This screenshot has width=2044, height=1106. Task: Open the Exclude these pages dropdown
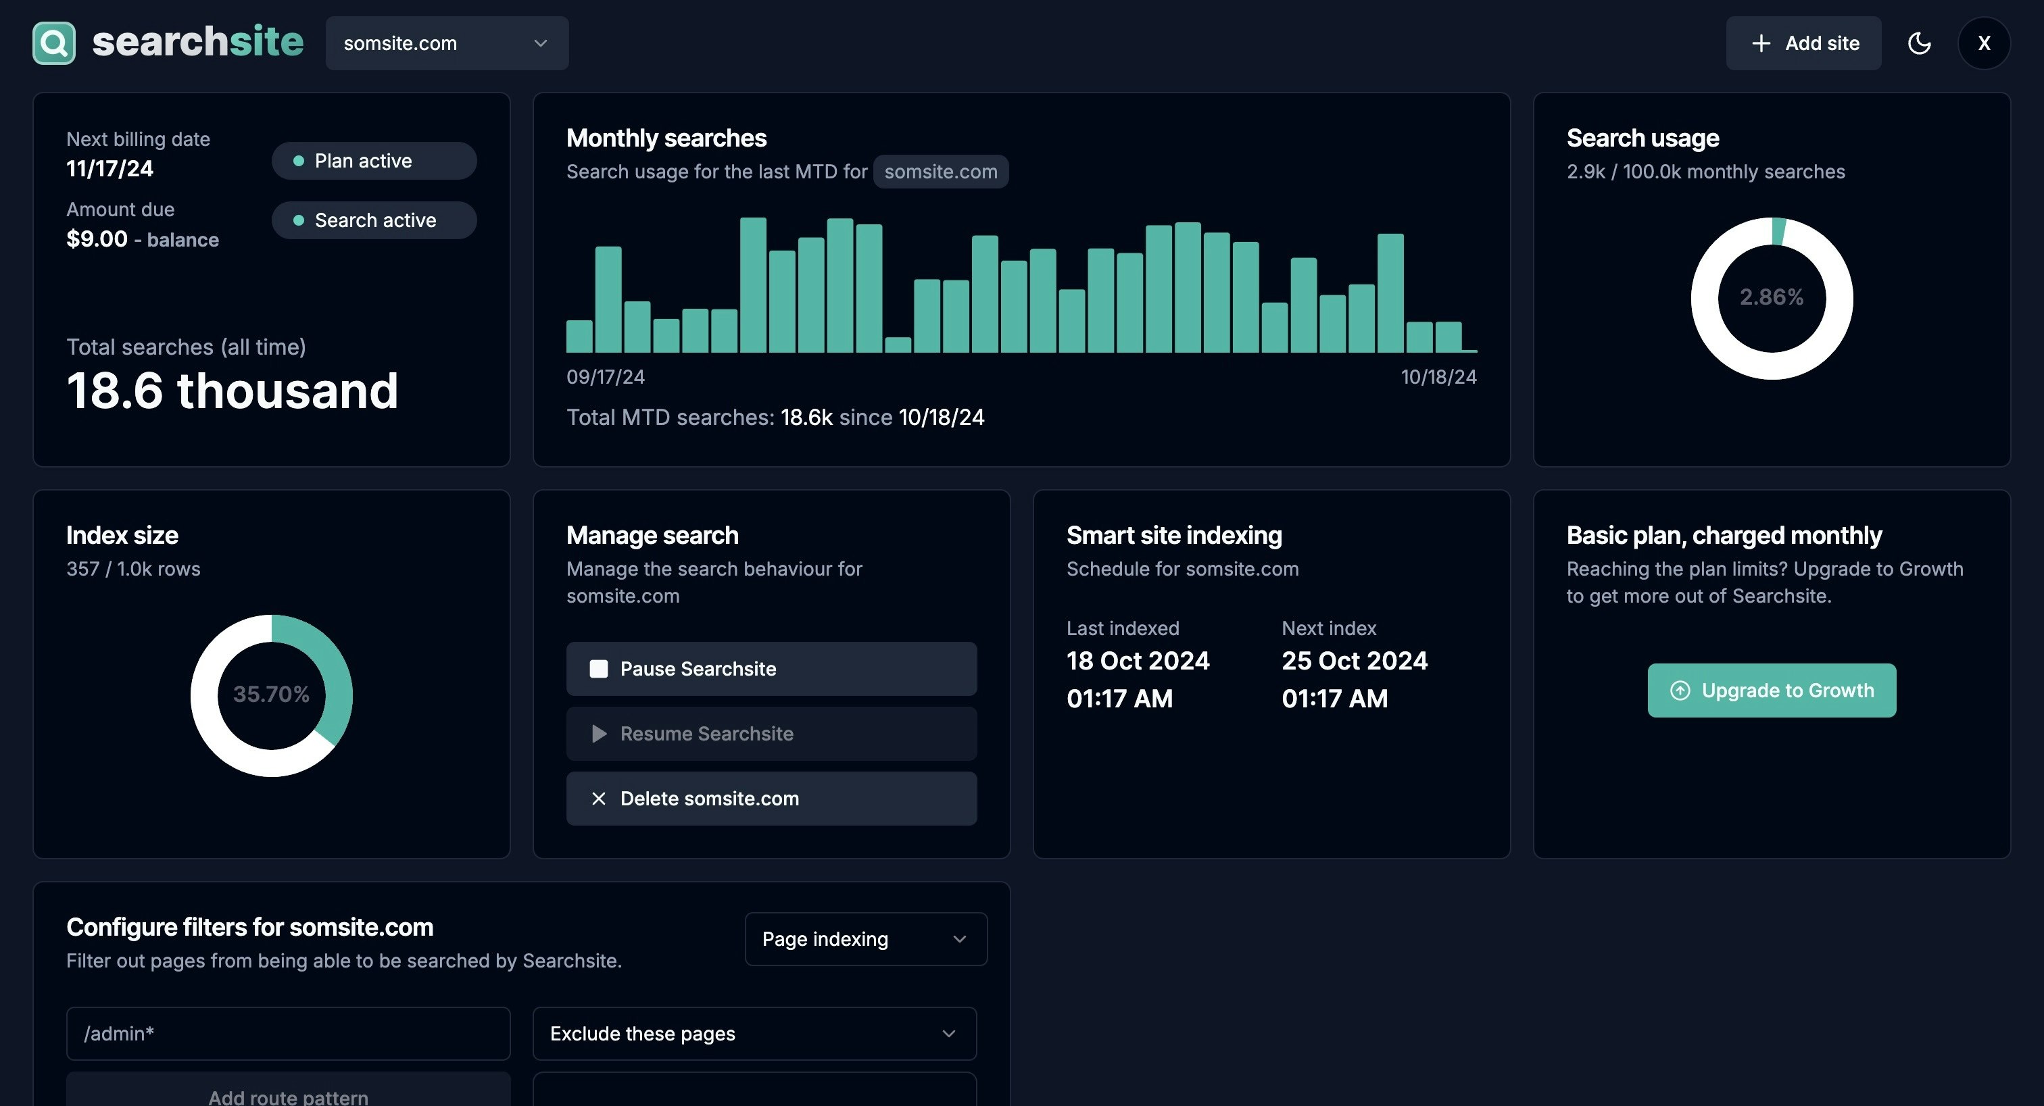pos(754,1033)
